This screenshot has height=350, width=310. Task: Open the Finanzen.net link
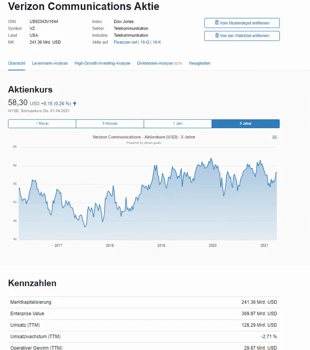tap(125, 42)
